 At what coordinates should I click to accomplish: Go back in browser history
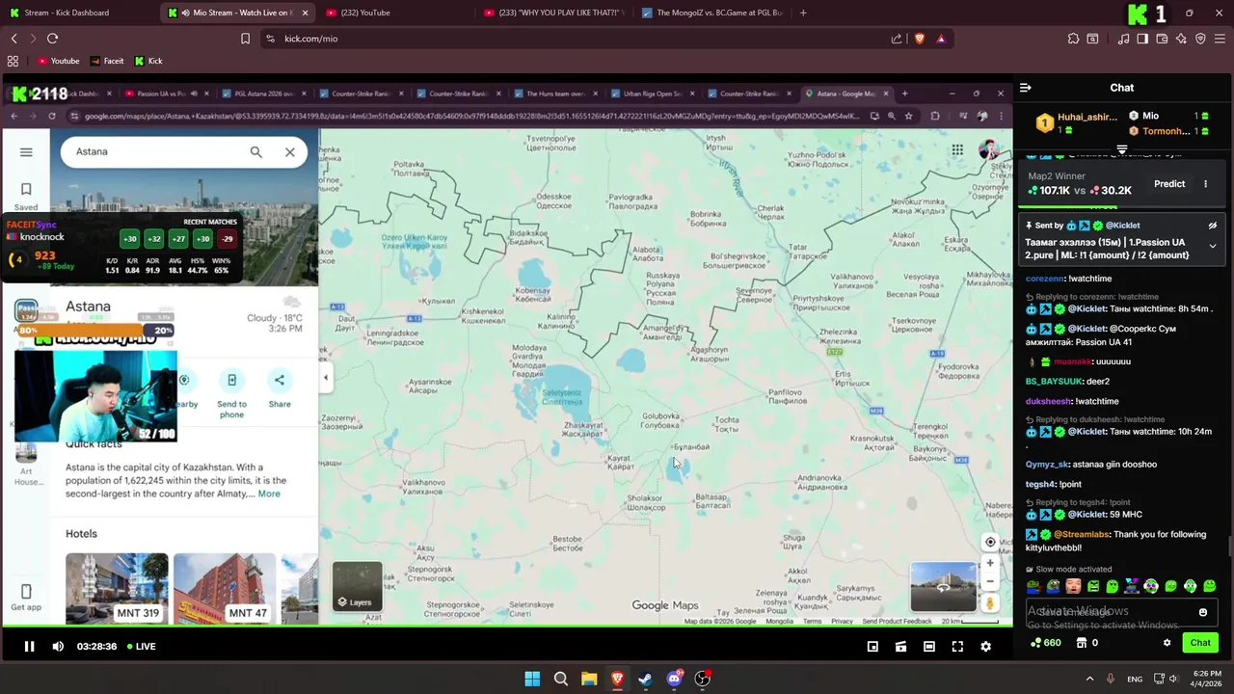click(13, 39)
